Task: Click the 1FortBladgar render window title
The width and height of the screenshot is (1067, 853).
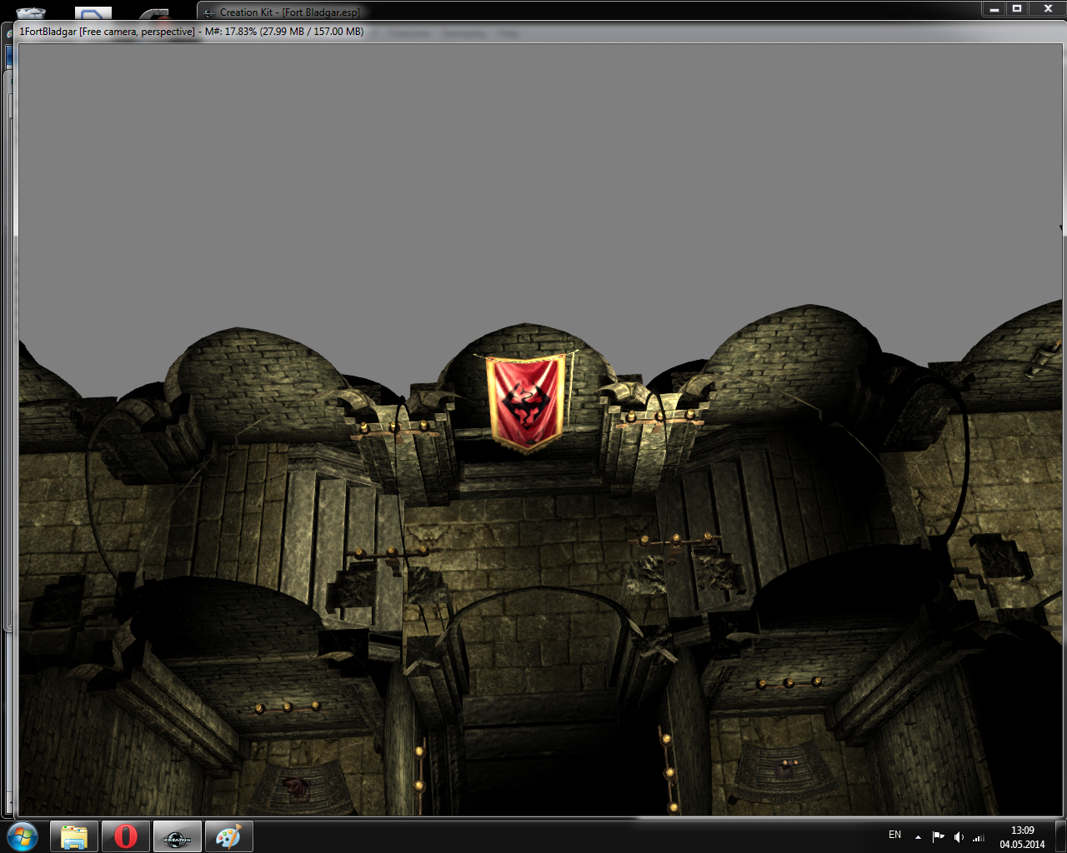Action: [192, 32]
